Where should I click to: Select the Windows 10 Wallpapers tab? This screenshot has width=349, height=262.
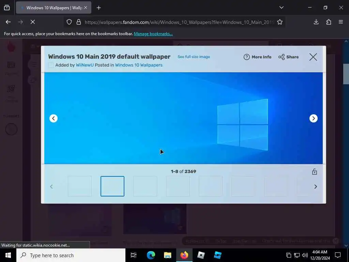54,8
